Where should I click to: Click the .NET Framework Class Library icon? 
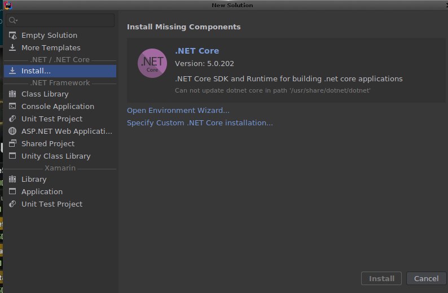[12, 94]
